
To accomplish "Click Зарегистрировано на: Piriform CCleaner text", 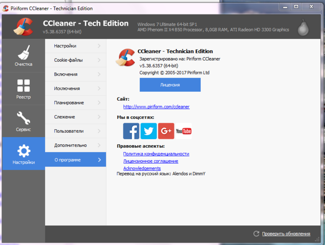I will [x=180, y=59].
